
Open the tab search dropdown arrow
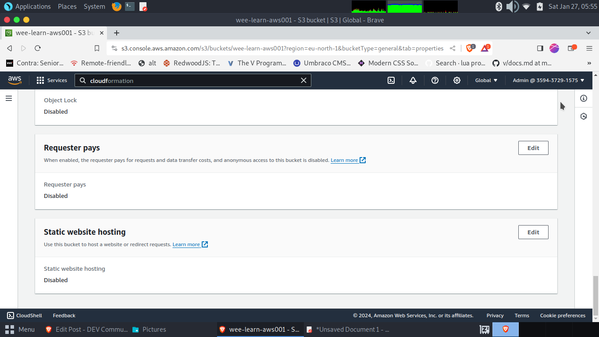[588, 33]
